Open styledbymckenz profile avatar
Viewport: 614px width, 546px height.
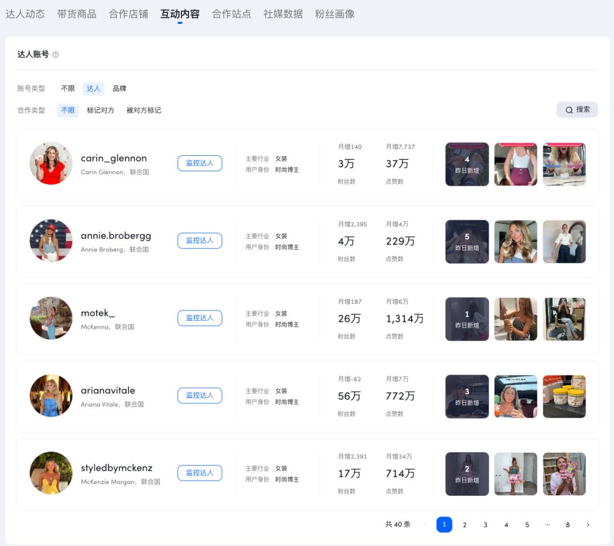51,473
